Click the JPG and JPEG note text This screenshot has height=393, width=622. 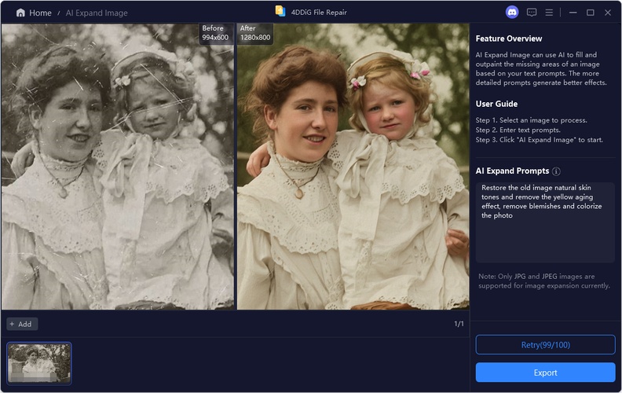pyautogui.click(x=543, y=281)
